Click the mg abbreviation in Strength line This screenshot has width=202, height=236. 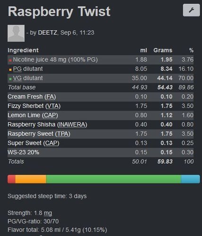48,213
